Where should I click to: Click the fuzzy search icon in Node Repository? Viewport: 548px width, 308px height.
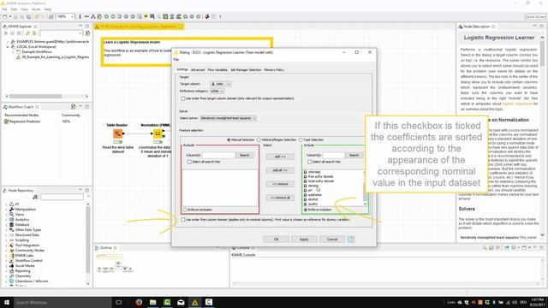point(35,197)
